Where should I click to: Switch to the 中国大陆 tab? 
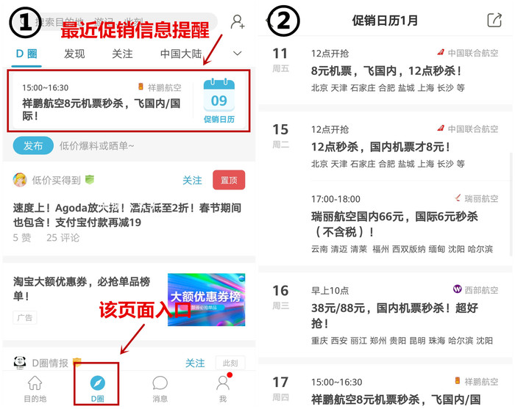point(181,54)
